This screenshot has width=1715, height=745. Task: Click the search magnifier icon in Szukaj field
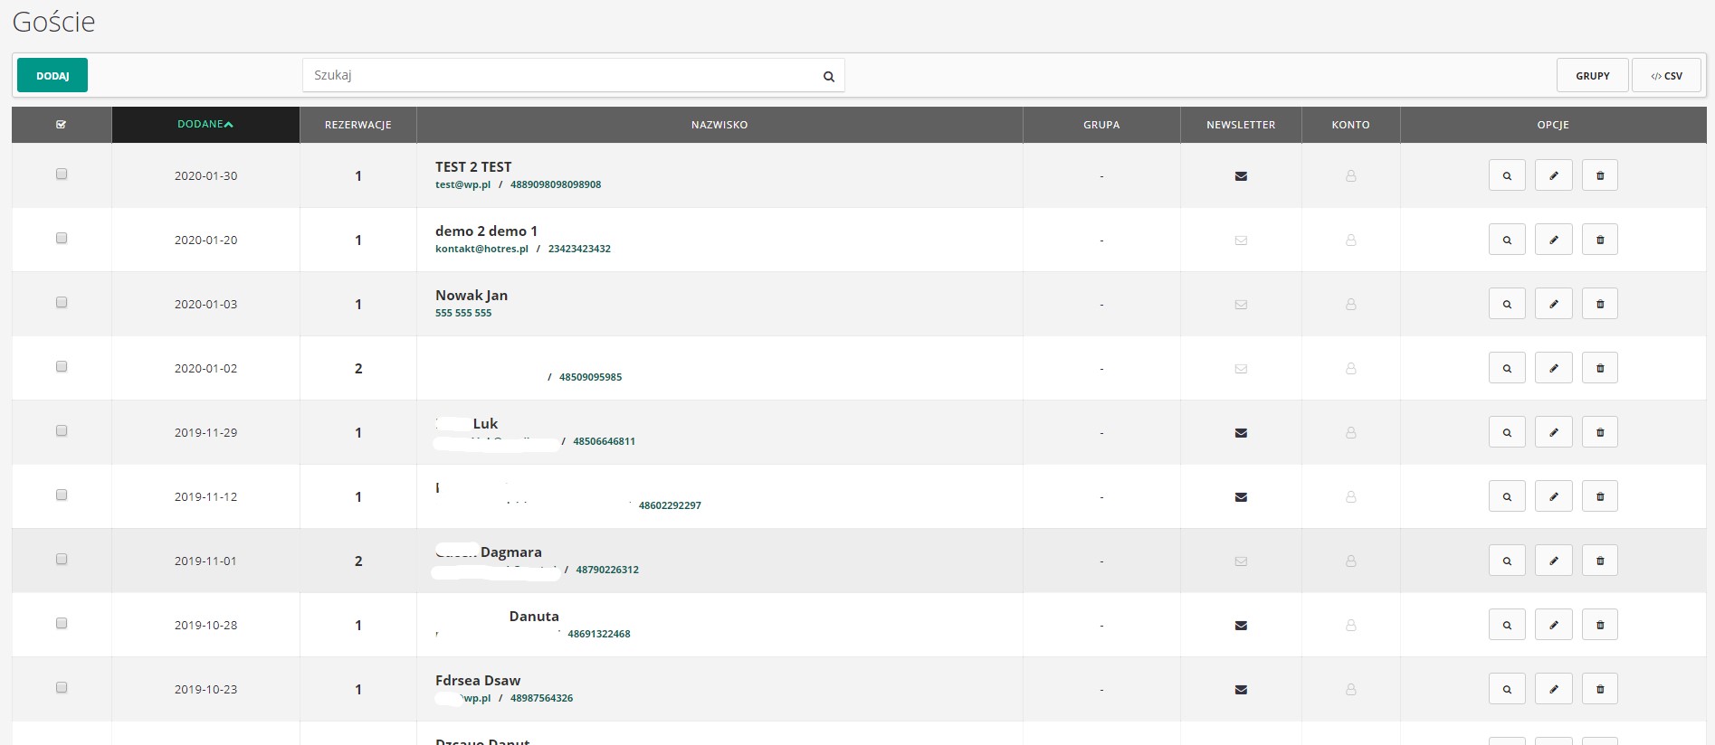pos(828,77)
